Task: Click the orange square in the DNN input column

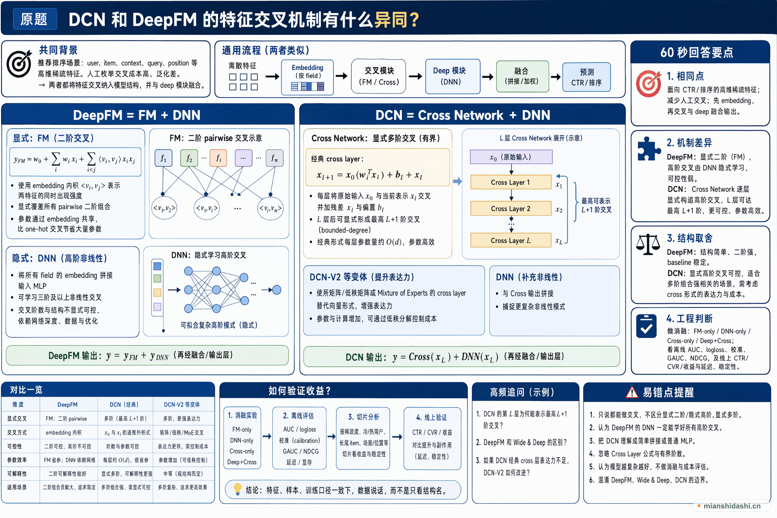Action: click(x=157, y=293)
